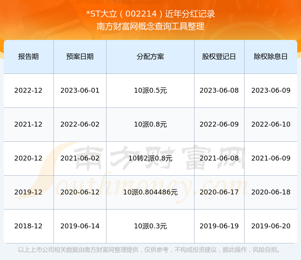Select the '分配方案' column header

[150, 57]
